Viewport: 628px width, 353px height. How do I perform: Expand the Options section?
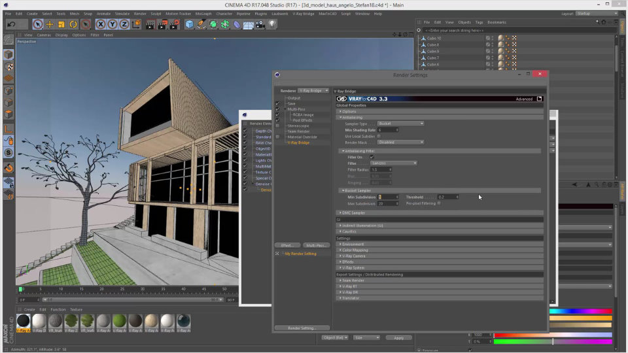click(x=440, y=111)
